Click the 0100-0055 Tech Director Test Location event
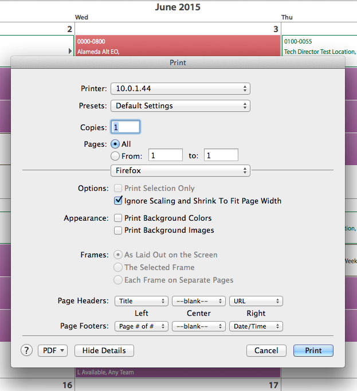 click(320, 46)
